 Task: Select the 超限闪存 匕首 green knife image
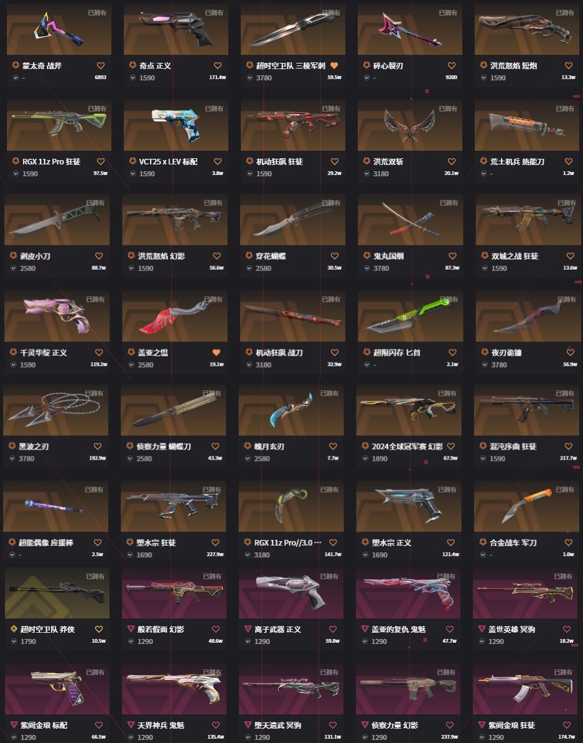(x=410, y=315)
